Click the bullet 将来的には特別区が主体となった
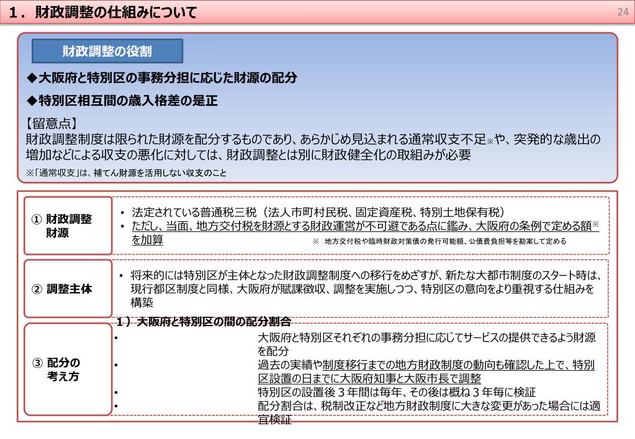This screenshot has height=439, width=635. 366,275
